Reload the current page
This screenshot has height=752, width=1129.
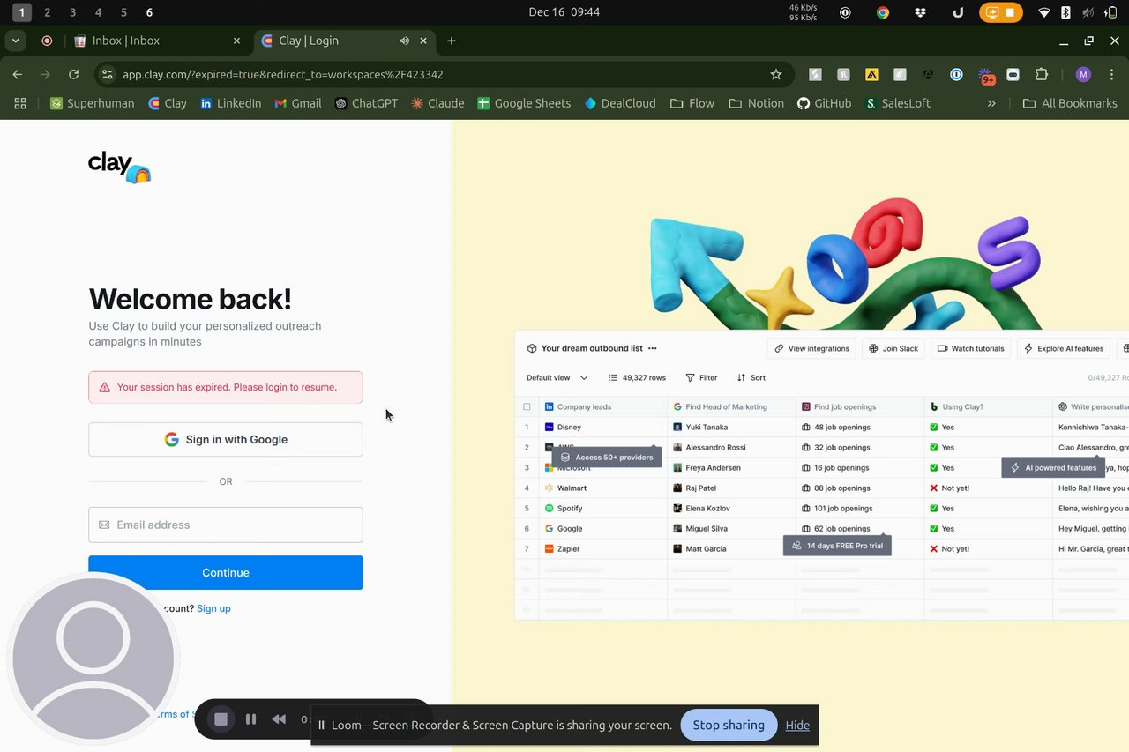click(x=74, y=75)
